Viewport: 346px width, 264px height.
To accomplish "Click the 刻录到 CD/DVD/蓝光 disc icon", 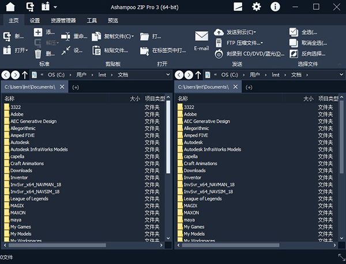I will point(219,54).
